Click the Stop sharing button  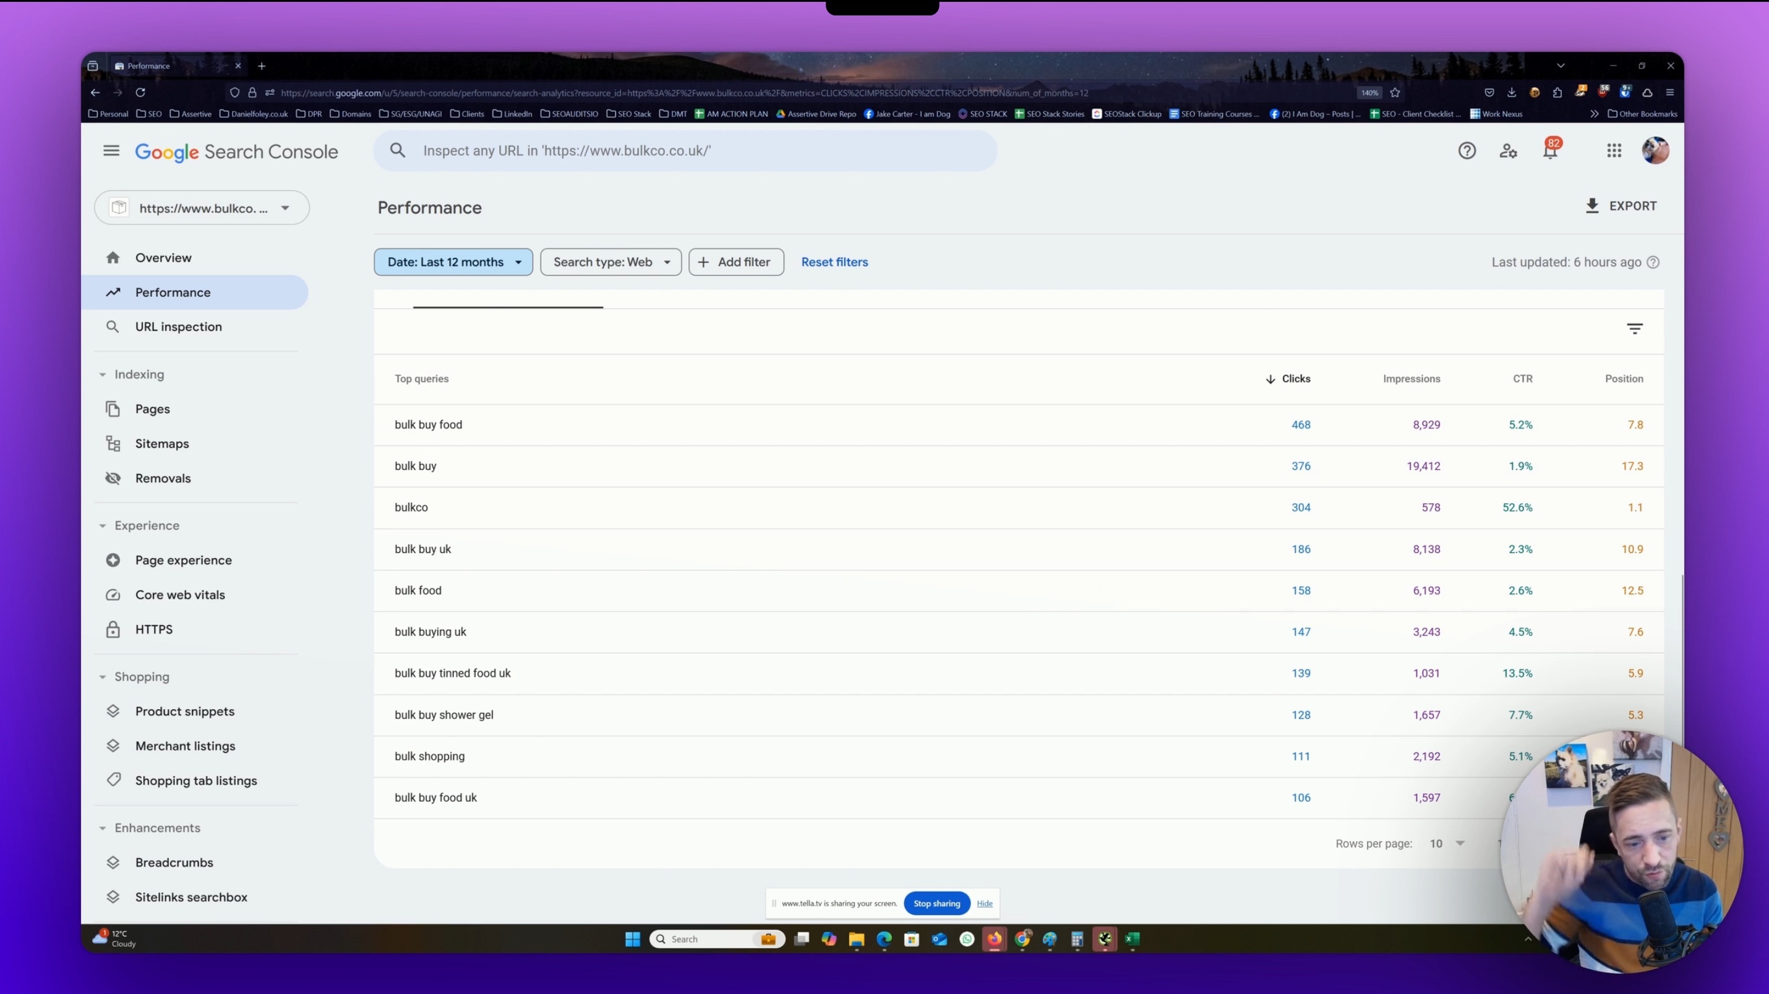[x=936, y=903]
